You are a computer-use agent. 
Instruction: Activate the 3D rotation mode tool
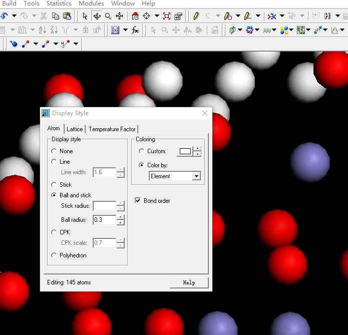[97, 16]
